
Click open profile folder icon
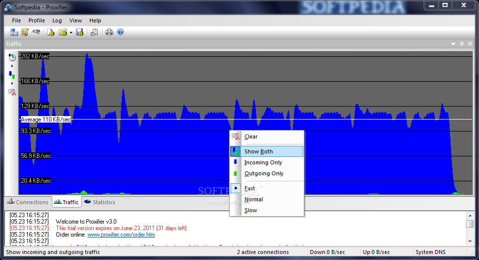[x=63, y=32]
